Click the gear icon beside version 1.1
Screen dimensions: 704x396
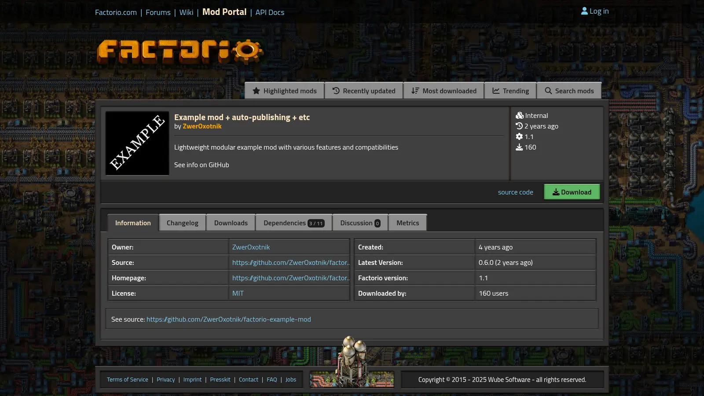(519, 136)
